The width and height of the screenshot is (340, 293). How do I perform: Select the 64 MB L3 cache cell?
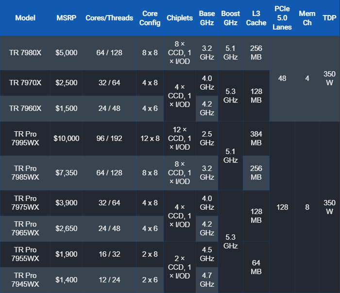click(x=256, y=266)
